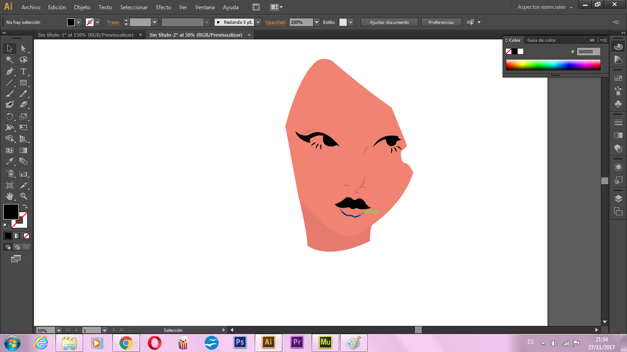The width and height of the screenshot is (627, 352).
Task: Select the Scale tool
Action: (23, 116)
